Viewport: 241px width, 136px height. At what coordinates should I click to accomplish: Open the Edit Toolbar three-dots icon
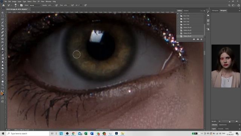[x=3, y=88]
